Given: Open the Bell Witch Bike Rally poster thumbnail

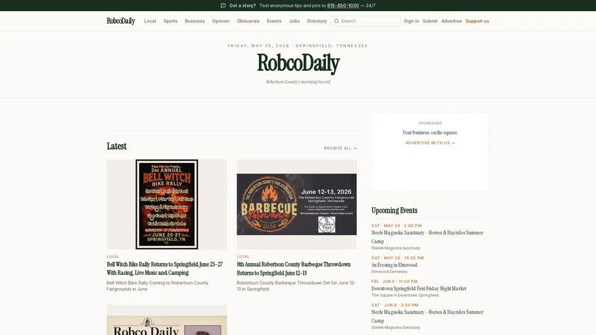Looking at the screenshot, I should tap(167, 204).
